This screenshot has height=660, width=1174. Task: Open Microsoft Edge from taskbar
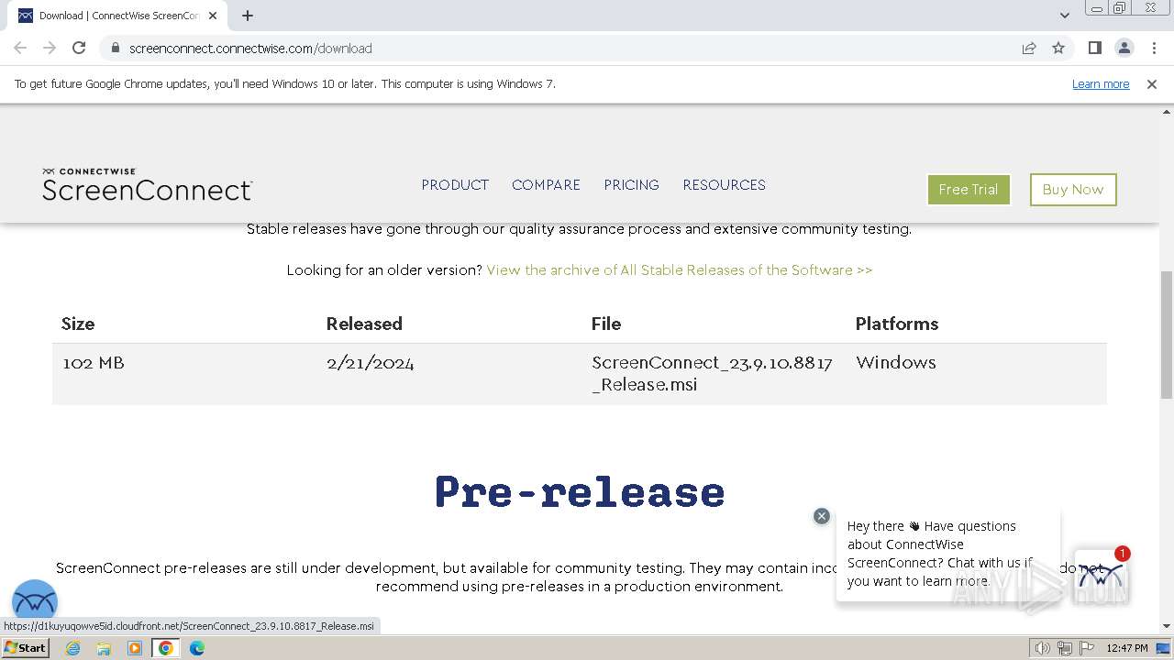pos(197,648)
